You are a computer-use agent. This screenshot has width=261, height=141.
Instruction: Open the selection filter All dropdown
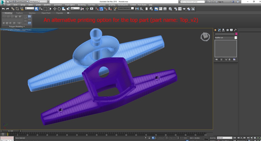[29, 8]
